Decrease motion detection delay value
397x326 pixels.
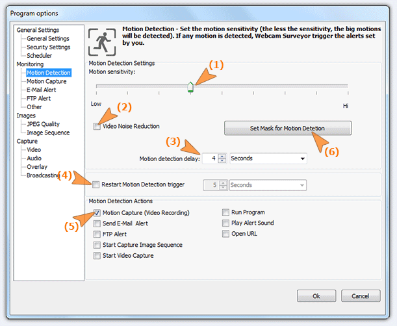point(222,160)
